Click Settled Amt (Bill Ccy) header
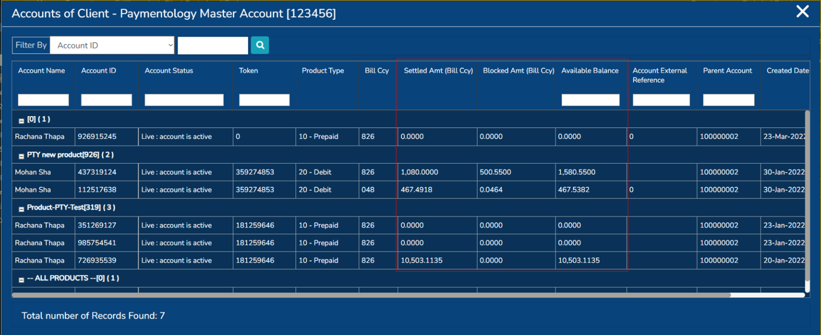 click(x=438, y=71)
